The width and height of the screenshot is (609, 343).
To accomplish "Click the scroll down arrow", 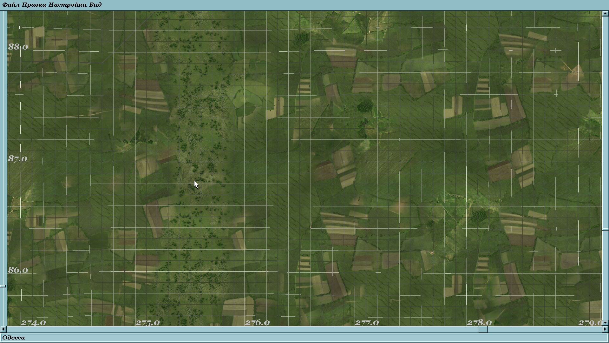I will click(x=605, y=323).
